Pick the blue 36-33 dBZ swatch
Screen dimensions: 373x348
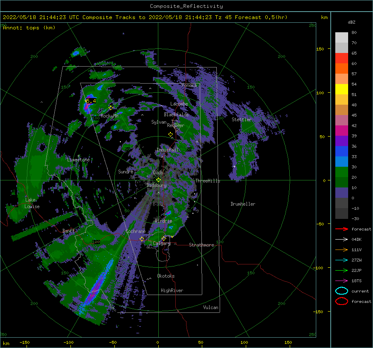point(342,151)
